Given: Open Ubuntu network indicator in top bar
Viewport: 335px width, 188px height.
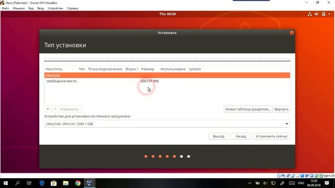Looking at the screenshot, I should pos(309,14).
